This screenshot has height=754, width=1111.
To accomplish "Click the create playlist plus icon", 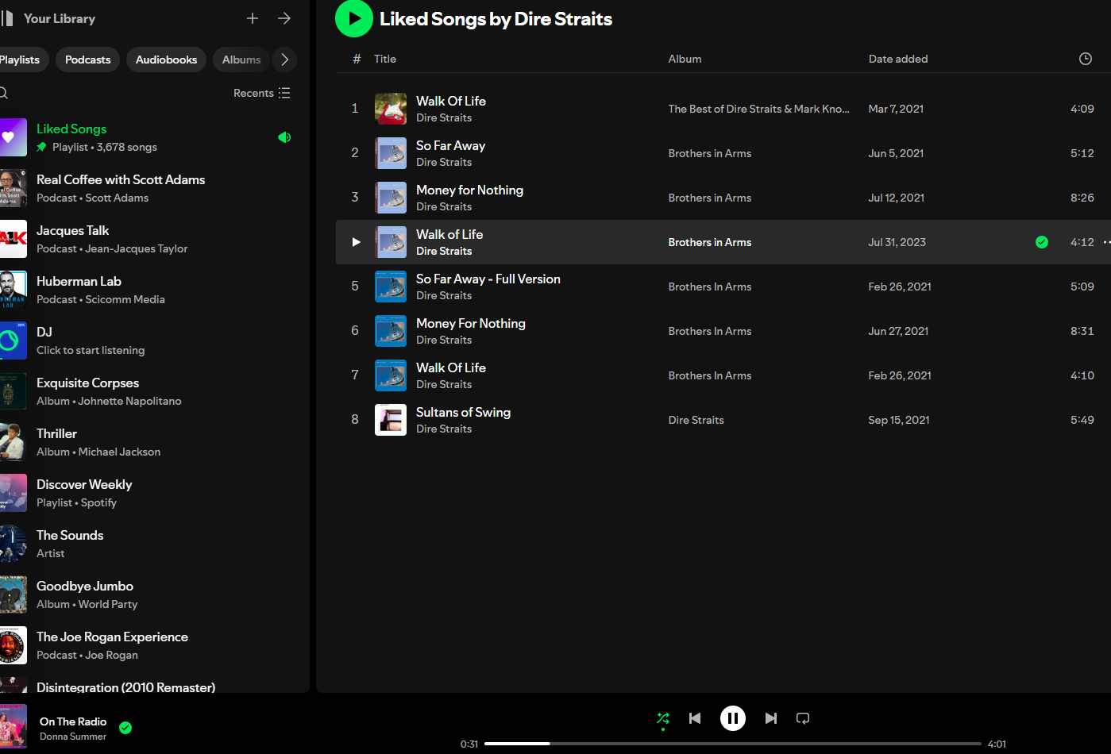I will coord(253,18).
